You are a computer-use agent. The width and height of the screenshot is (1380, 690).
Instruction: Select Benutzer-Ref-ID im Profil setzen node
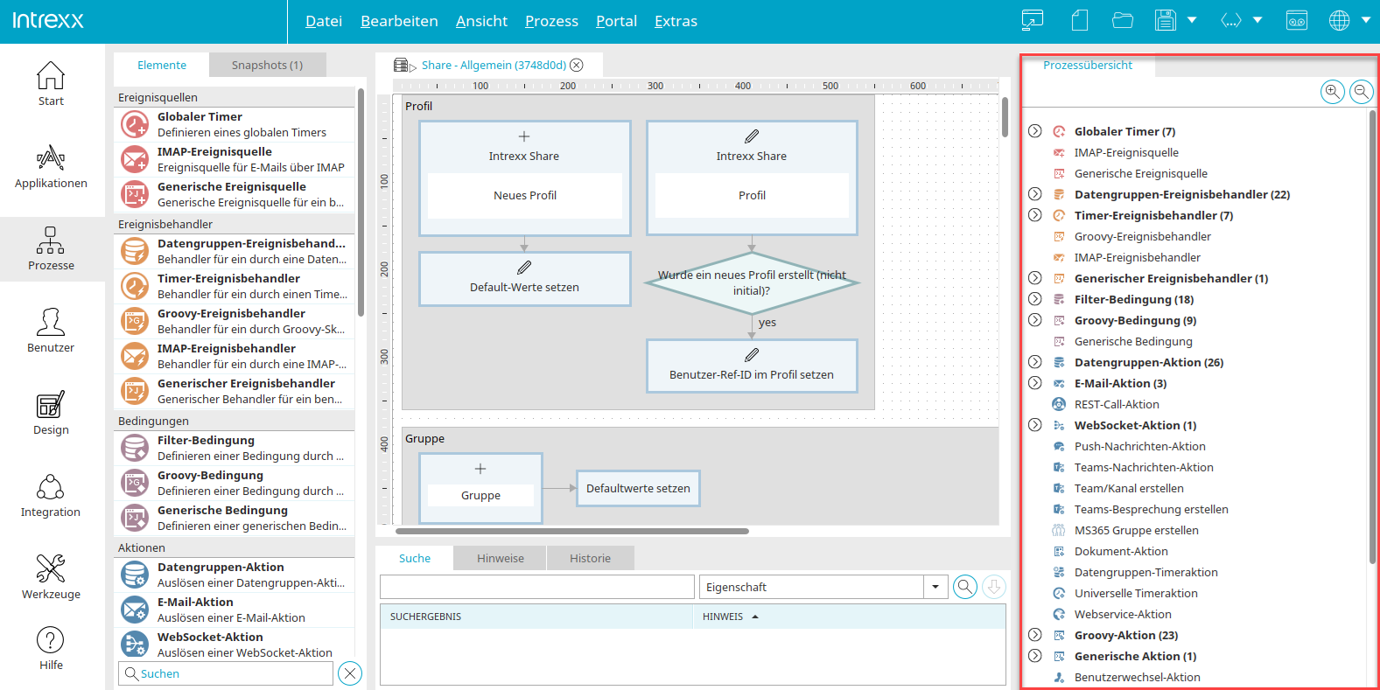coord(752,366)
